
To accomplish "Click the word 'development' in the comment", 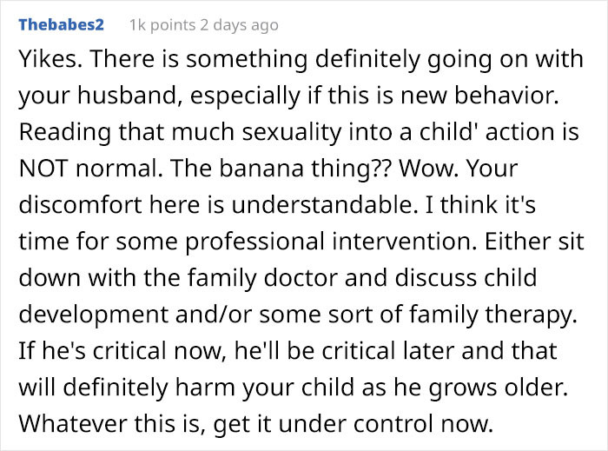I will pyautogui.click(x=94, y=315).
